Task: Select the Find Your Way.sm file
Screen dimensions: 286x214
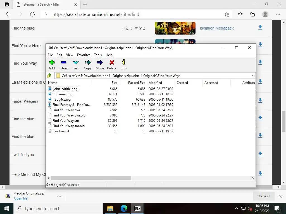Action: (66, 120)
